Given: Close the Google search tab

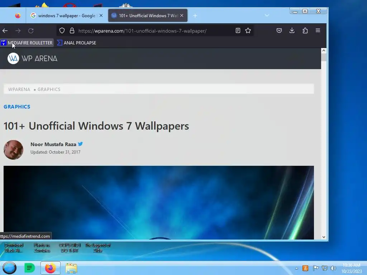Looking at the screenshot, I should [101, 15].
